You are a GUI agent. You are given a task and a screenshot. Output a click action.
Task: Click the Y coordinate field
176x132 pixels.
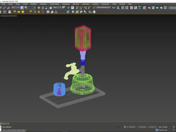pos(143,127)
